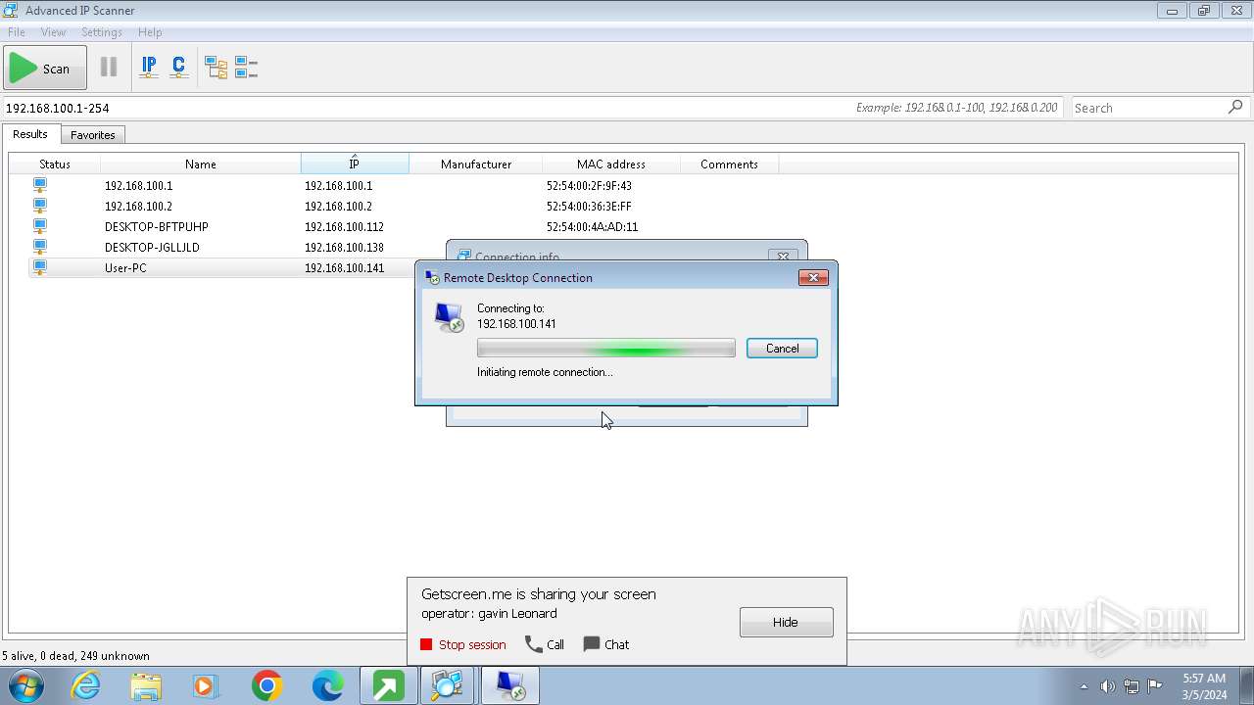Click the Collapse all toolbar icon

pyautogui.click(x=246, y=68)
